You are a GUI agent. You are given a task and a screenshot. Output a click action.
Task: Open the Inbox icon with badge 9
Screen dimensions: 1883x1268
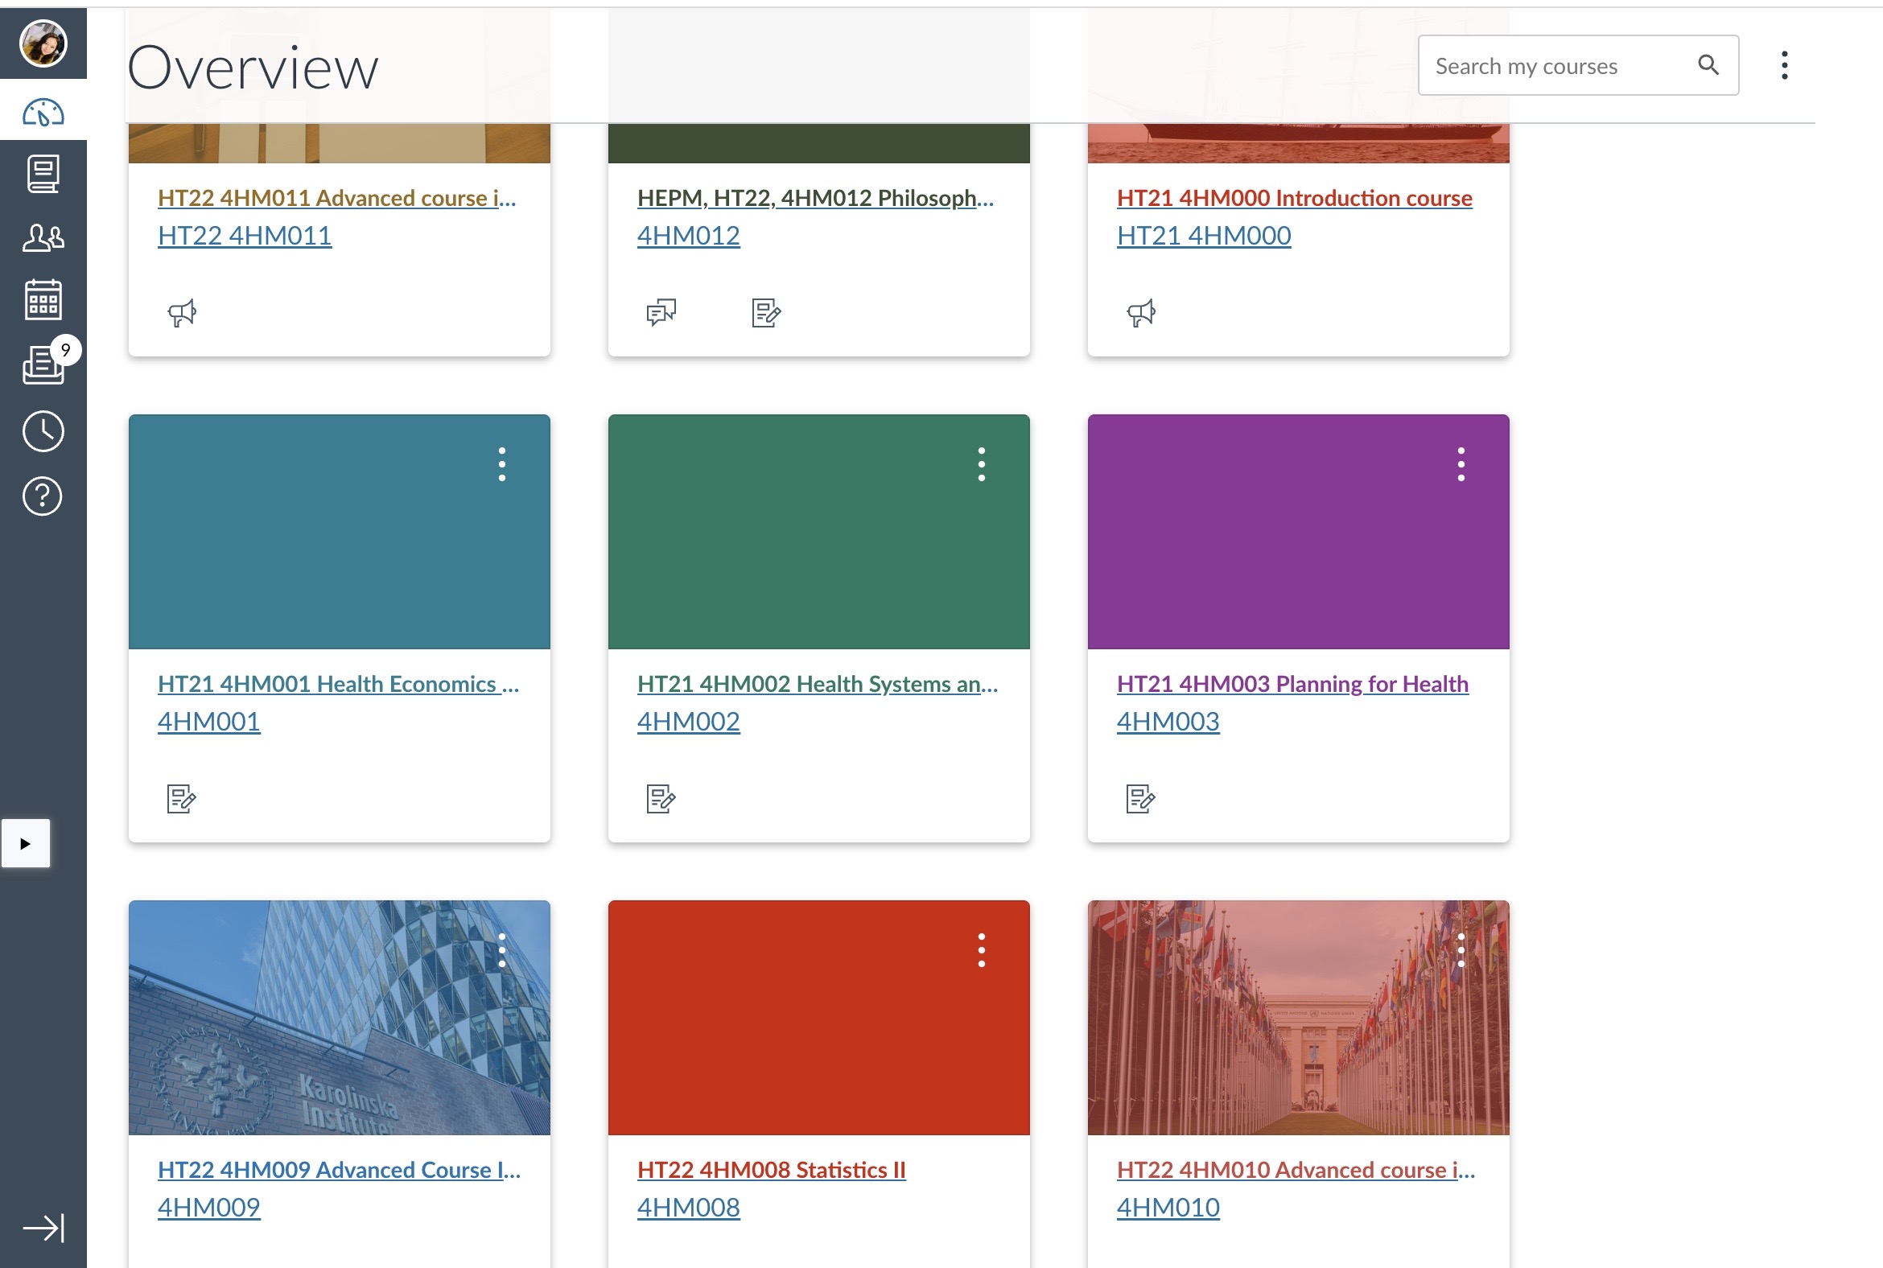click(43, 364)
